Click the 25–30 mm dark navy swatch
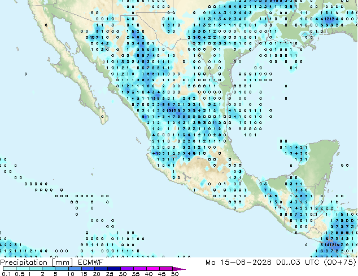The image size is (358, 276). tap(113, 269)
